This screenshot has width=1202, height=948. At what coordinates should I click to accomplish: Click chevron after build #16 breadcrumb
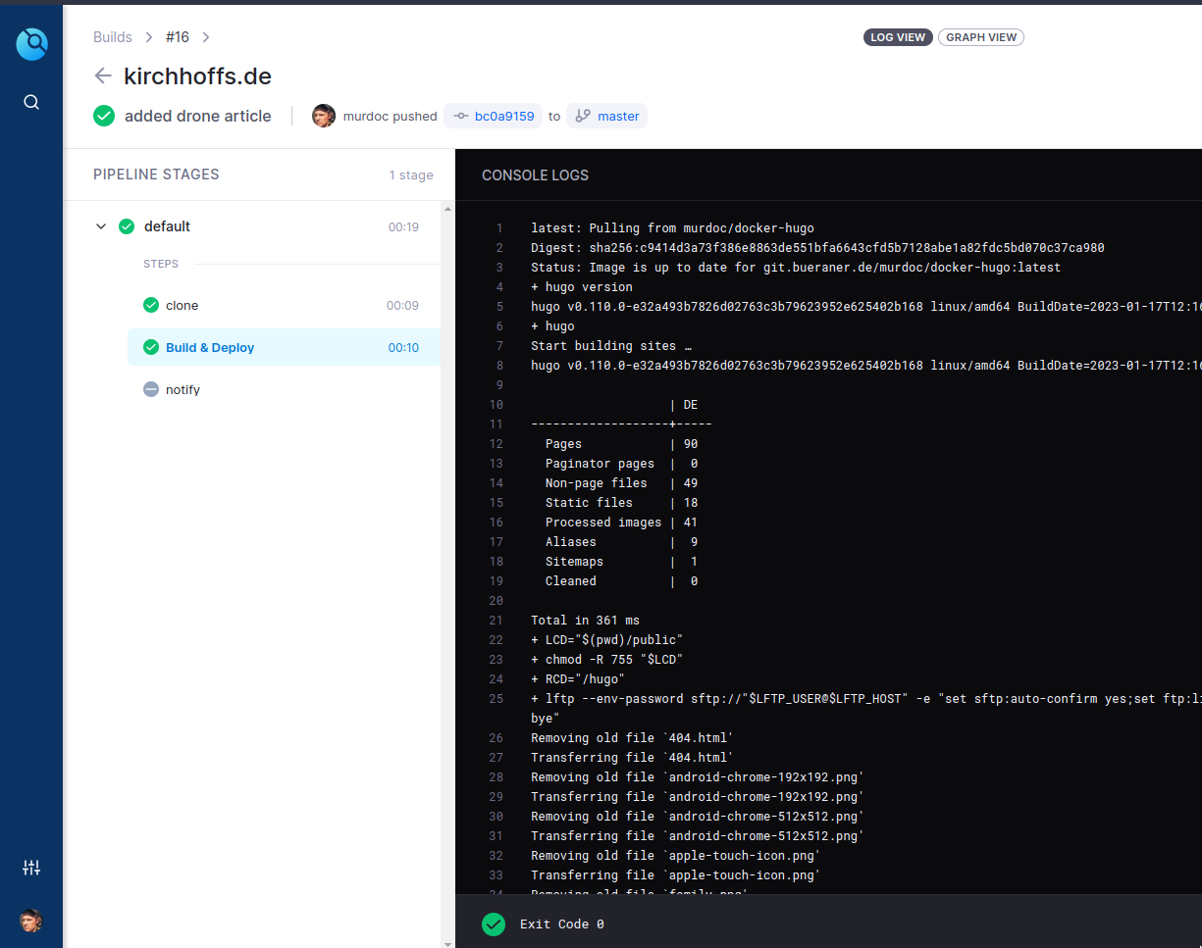[206, 37]
